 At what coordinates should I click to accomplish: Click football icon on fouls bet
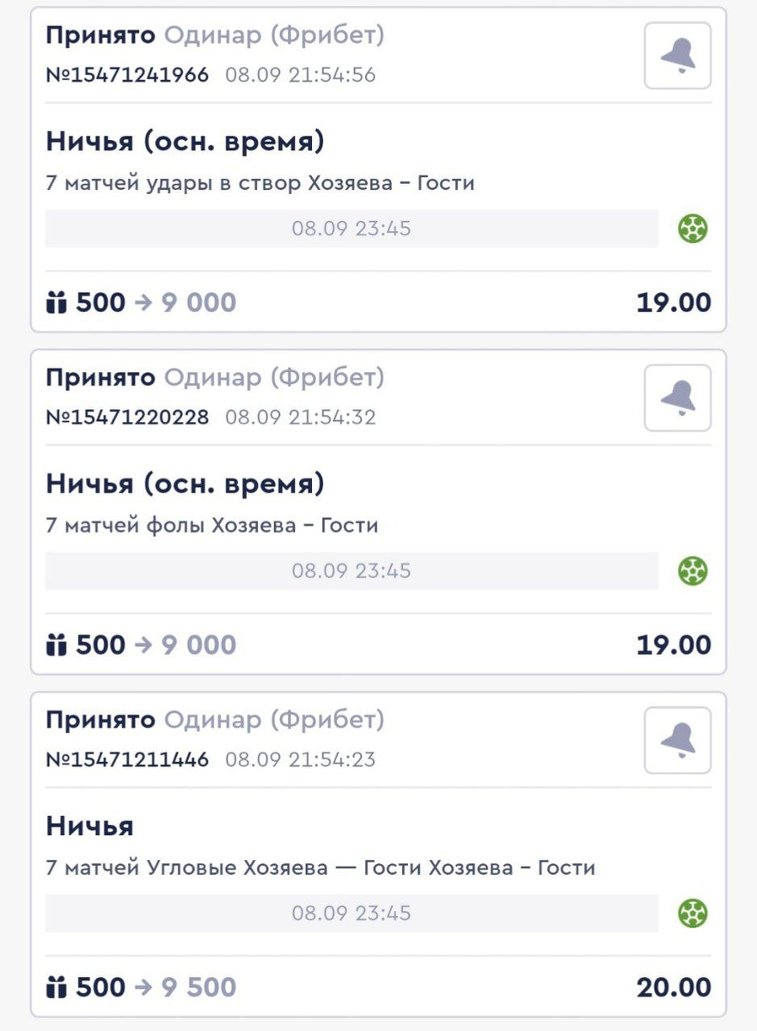(693, 570)
